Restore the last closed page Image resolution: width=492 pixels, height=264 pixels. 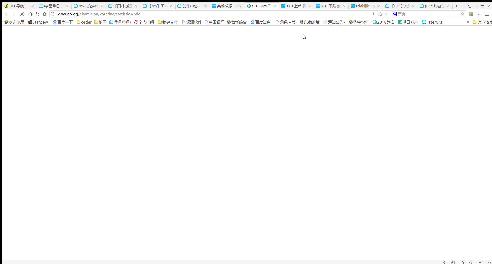point(37,14)
